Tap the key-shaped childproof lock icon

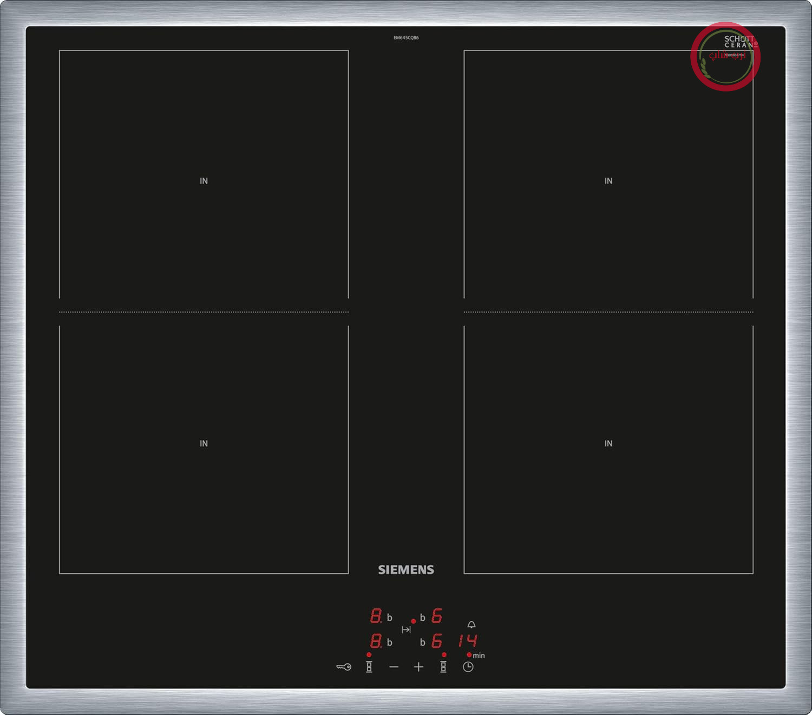tap(344, 667)
